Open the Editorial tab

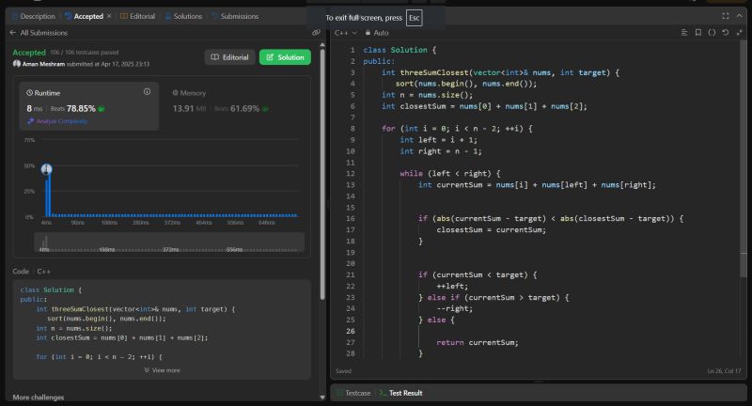tap(137, 16)
